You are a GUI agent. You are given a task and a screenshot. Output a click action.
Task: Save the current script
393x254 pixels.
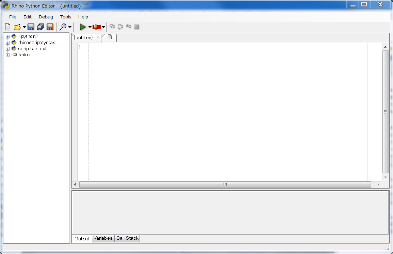[x=31, y=27]
